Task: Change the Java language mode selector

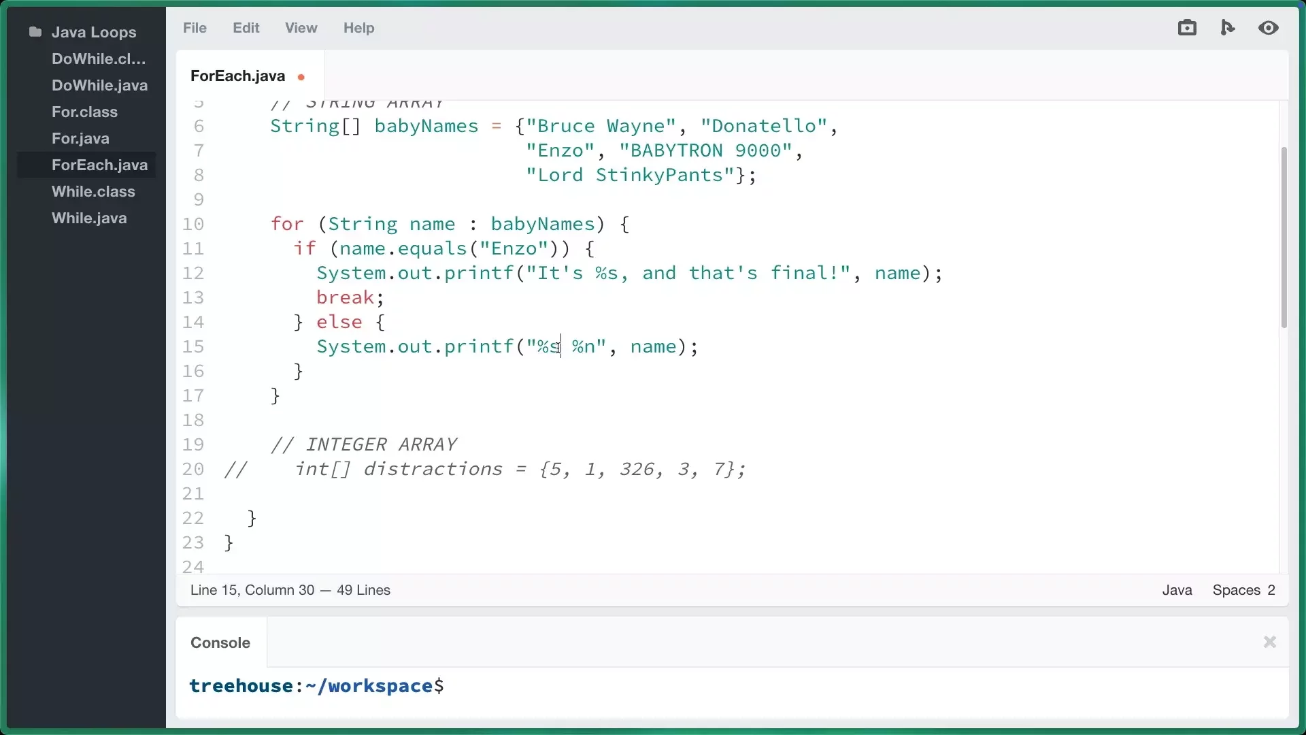Action: click(x=1177, y=590)
